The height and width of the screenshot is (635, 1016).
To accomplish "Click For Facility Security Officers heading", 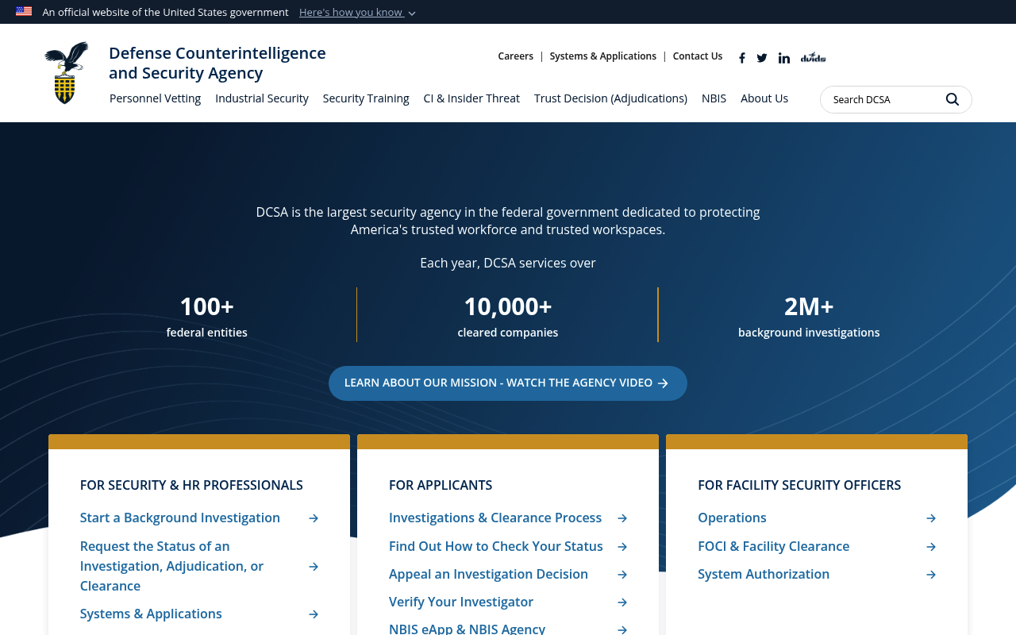I will coord(799,485).
